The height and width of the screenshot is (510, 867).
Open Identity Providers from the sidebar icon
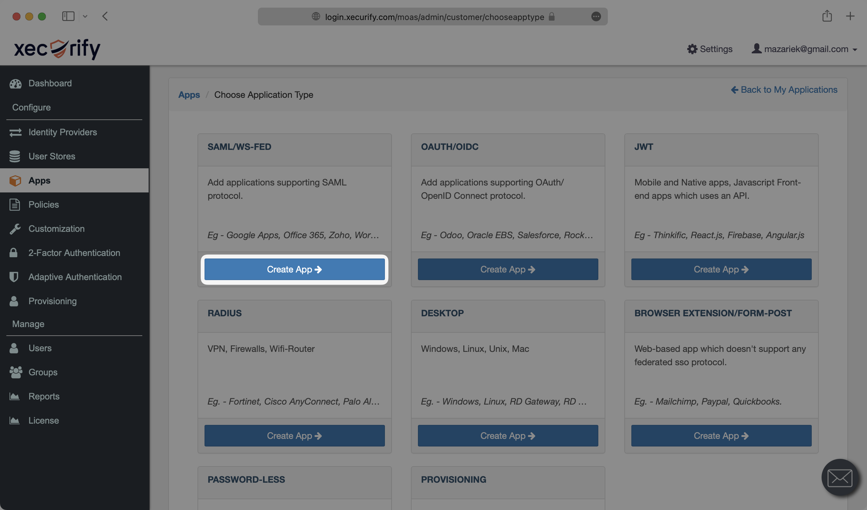[16, 132]
